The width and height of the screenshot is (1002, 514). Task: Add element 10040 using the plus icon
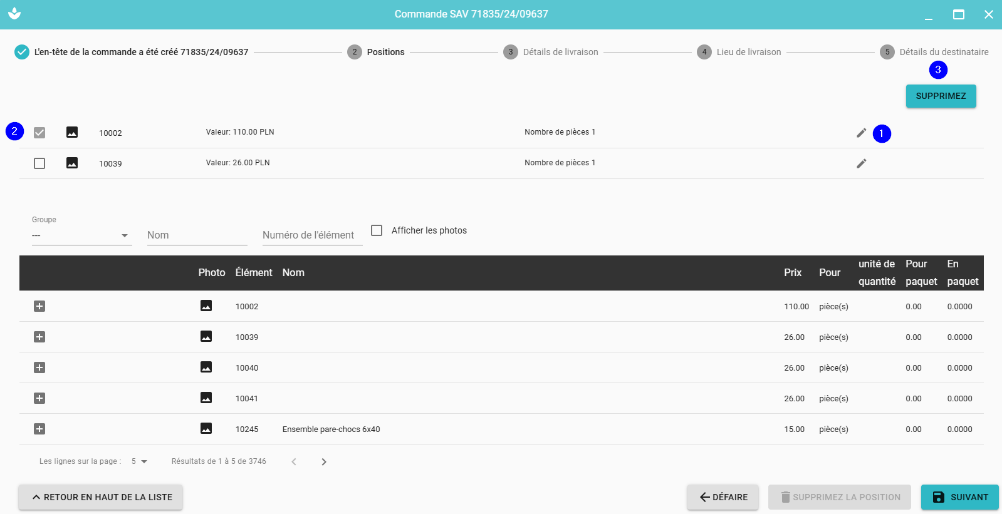(x=39, y=368)
